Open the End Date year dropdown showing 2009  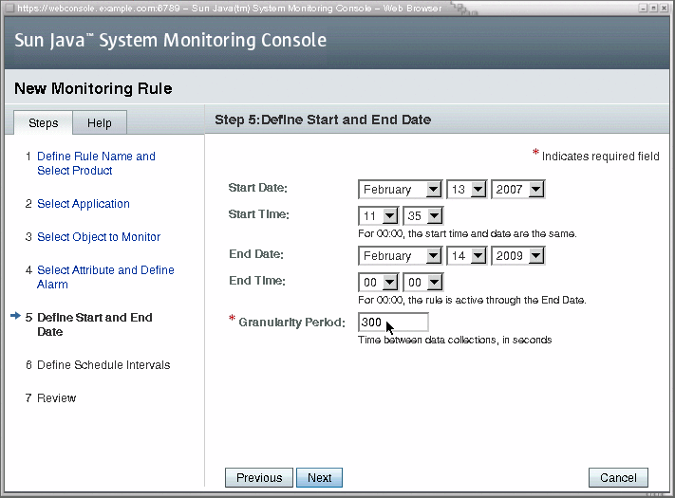coord(517,256)
